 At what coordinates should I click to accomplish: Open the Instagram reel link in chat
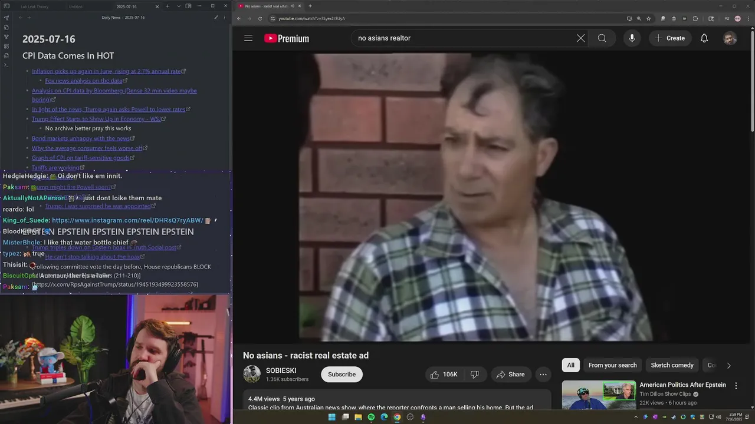click(127, 220)
